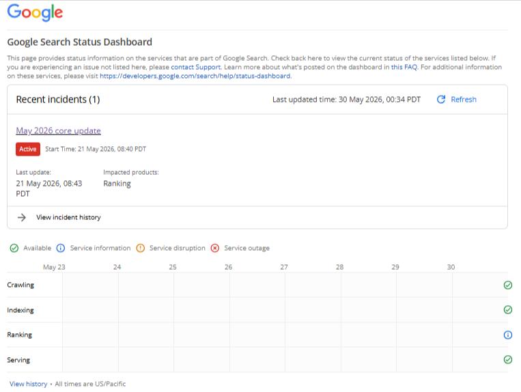This screenshot has width=521, height=392.
Task: Click the Service outage legend label
Action: 247,248
